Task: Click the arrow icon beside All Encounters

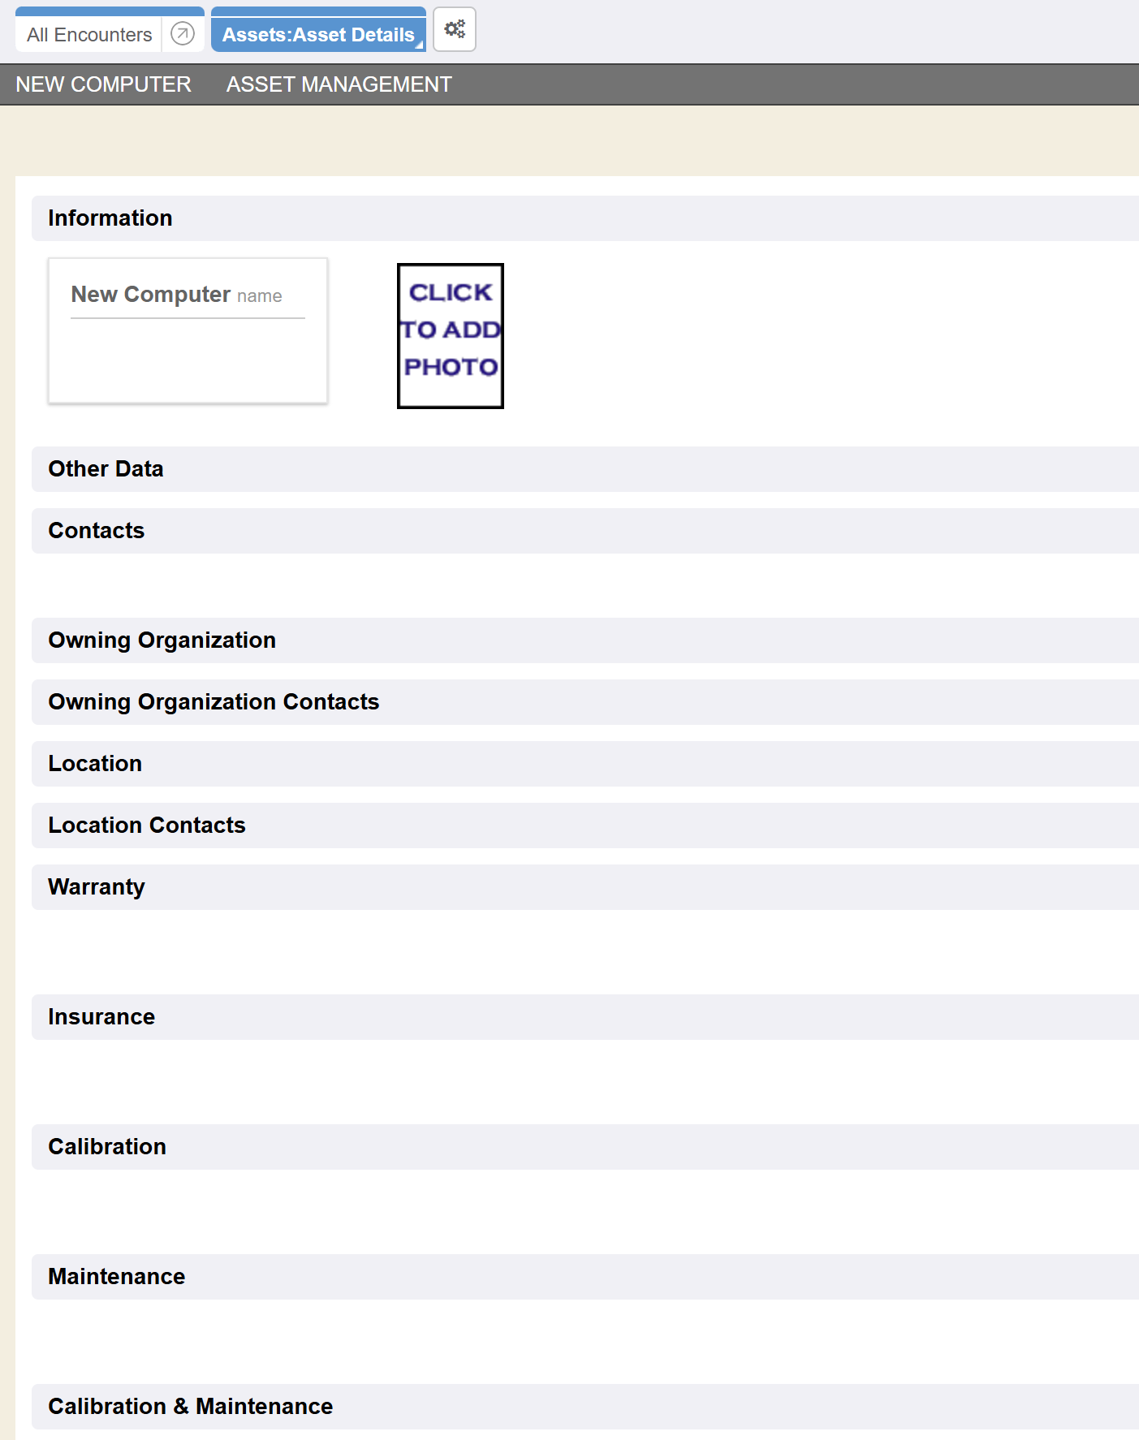Action: pos(183,34)
